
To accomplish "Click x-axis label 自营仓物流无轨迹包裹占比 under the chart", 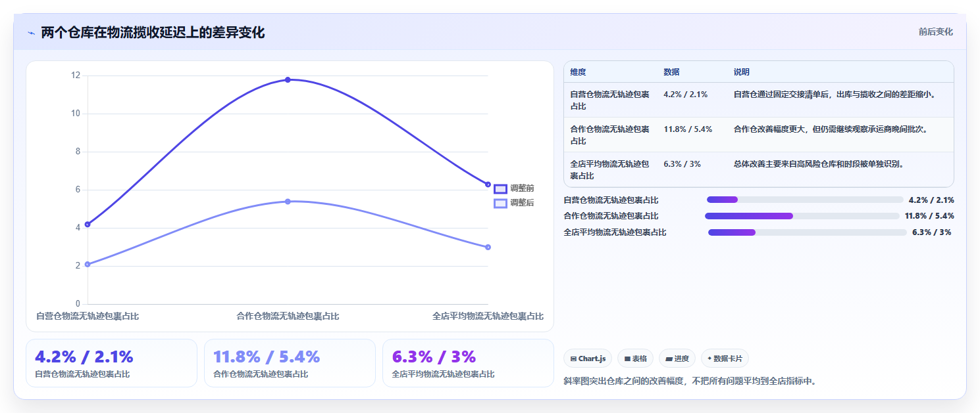I will coord(88,316).
